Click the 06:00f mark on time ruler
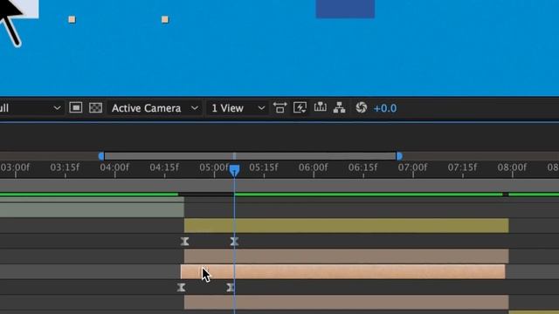Screen dimensions: 559x314 [x=314, y=167]
